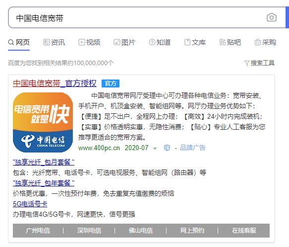Viewport: 289px width, 247px height.
Task: Click 广州电信 in the gray bar
Action: point(38,231)
